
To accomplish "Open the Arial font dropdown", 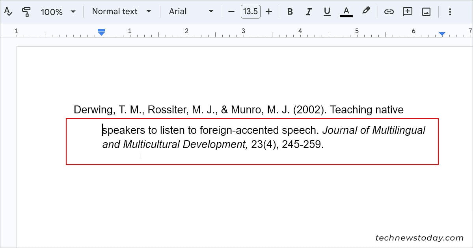I will [191, 11].
